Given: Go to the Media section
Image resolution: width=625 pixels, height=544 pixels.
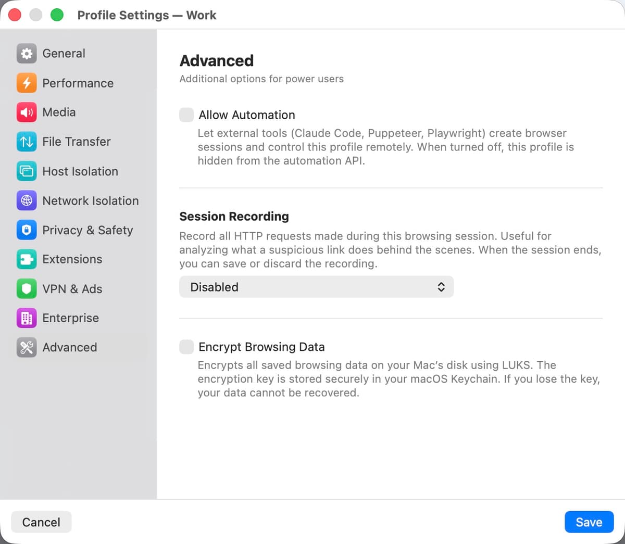Looking at the screenshot, I should [x=79, y=112].
